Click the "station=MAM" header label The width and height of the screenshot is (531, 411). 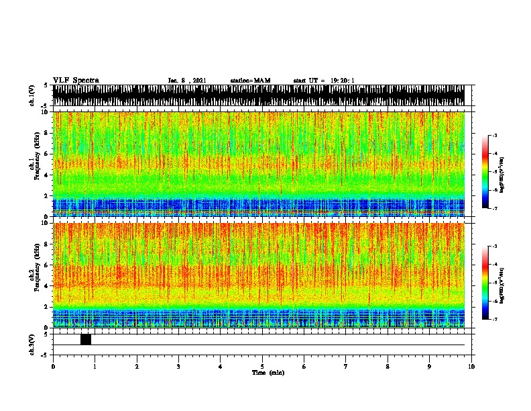[x=251, y=81]
